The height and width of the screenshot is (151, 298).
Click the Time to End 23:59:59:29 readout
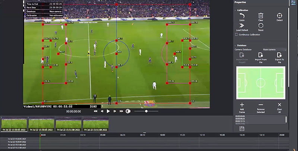click(44, 4)
